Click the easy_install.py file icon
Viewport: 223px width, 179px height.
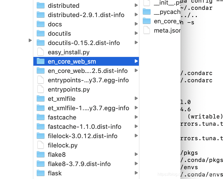41,52
